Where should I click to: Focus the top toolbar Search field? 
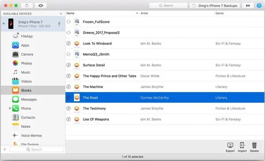pyautogui.click(x=168, y=6)
